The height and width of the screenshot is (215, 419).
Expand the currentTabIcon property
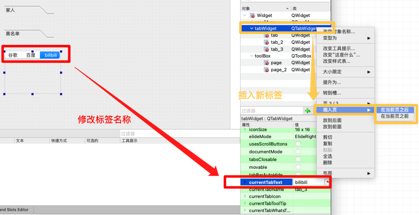(x=245, y=196)
